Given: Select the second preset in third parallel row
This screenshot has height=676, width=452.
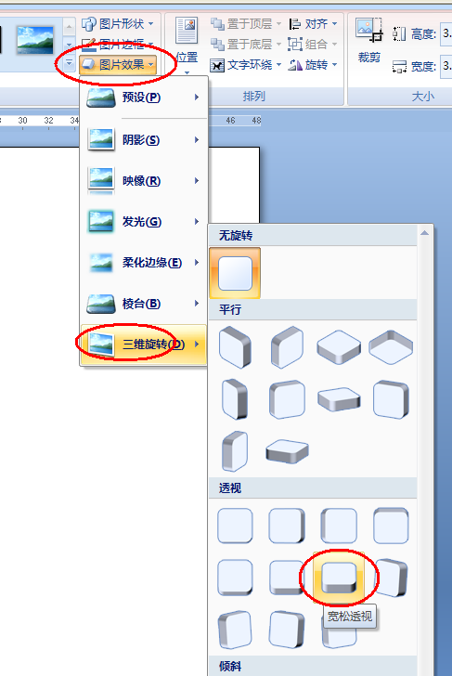Looking at the screenshot, I should click(287, 451).
